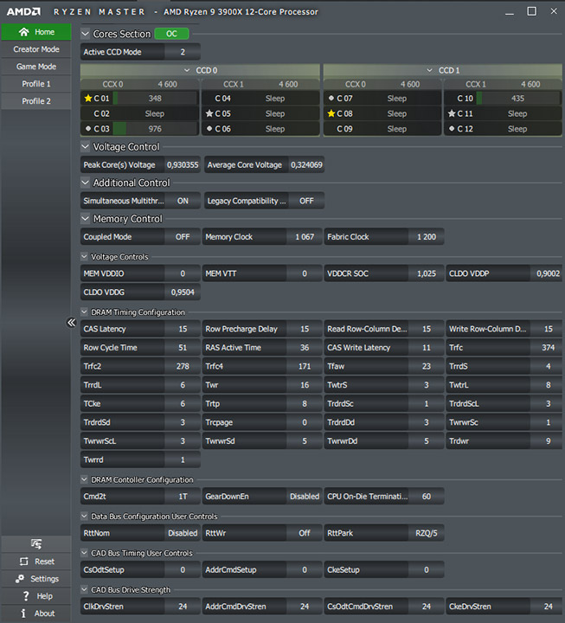
Task: Click the profile import icon above Reset
Action: point(36,544)
